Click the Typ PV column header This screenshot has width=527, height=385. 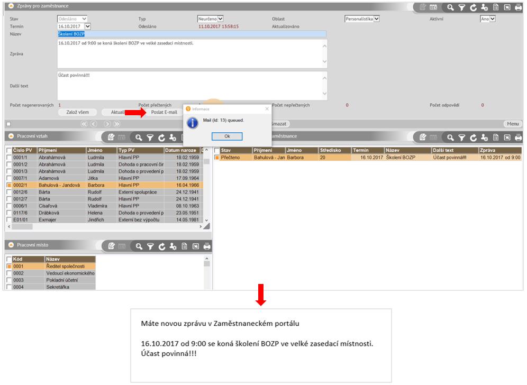tap(141, 150)
